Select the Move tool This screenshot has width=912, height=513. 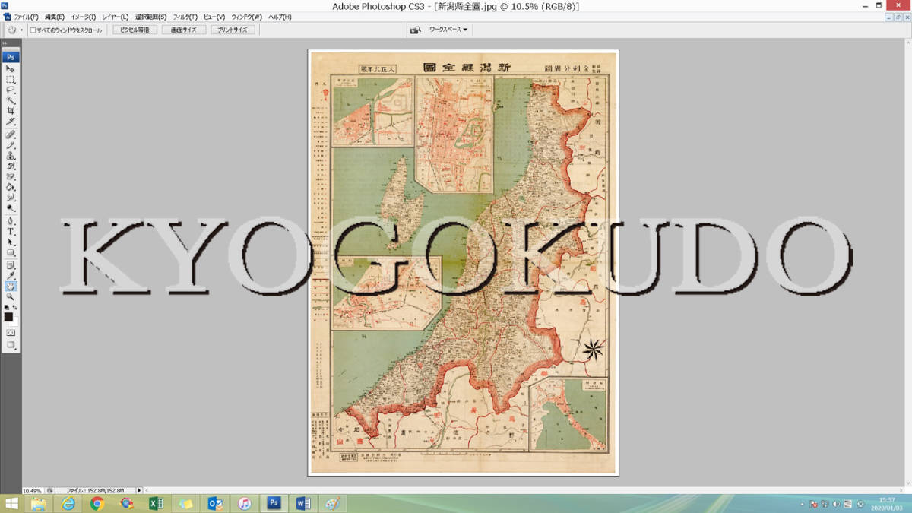coord(11,69)
